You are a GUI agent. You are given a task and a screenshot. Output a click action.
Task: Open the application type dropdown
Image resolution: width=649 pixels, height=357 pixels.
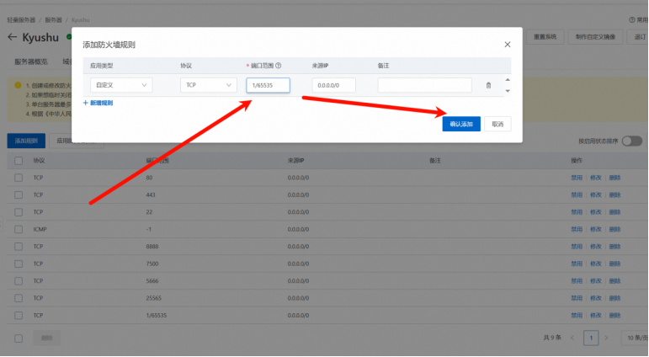coord(121,85)
